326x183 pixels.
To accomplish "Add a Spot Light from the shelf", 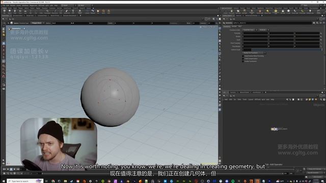I will [x=238, y=11].
